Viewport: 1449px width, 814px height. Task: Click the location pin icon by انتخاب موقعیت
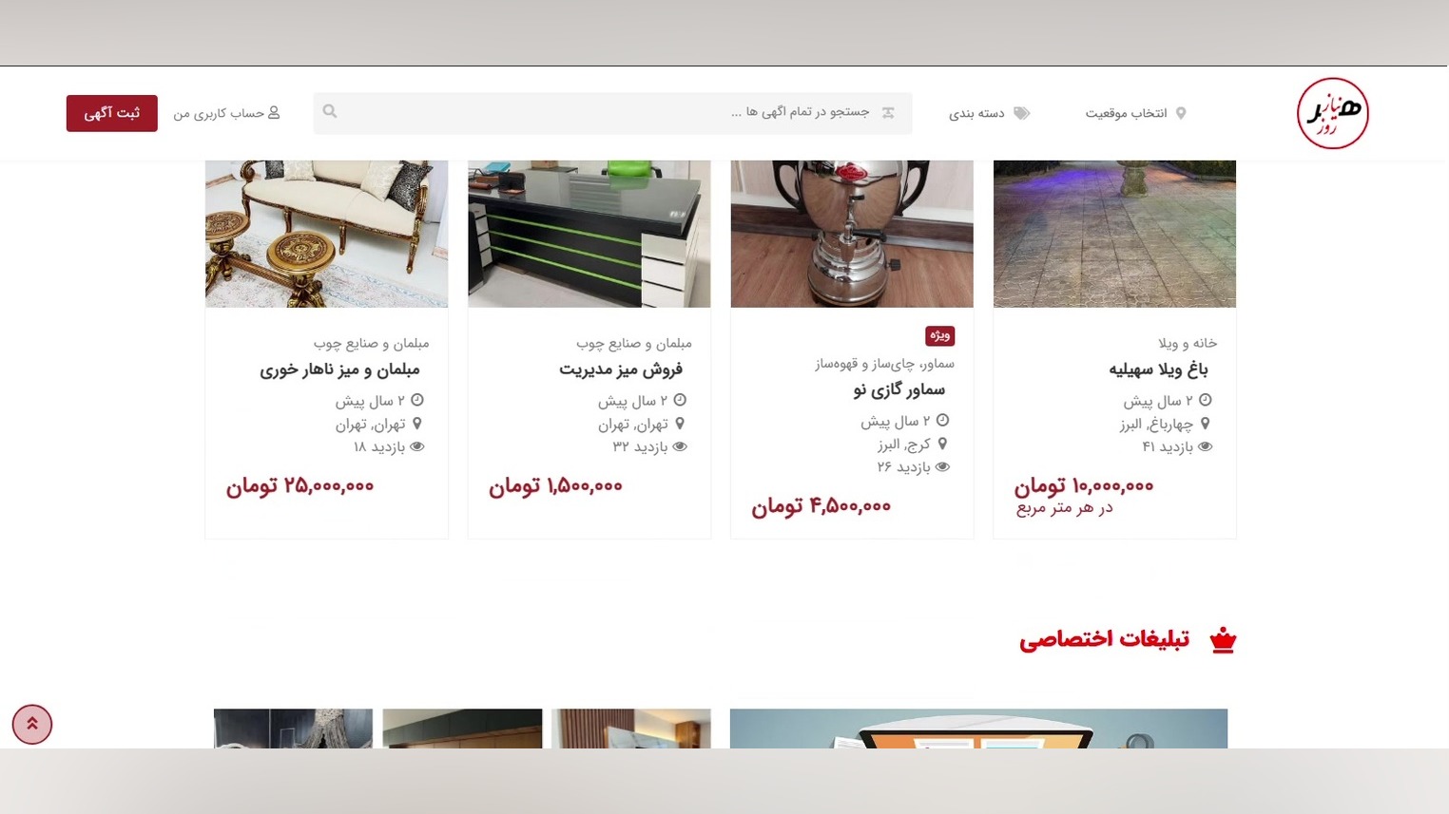pos(1181,113)
